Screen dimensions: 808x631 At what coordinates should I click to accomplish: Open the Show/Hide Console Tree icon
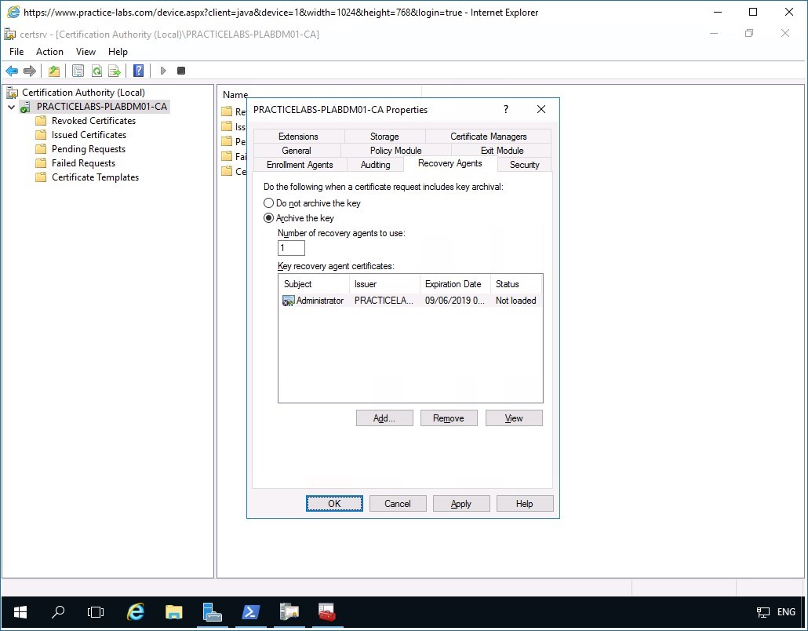click(53, 71)
